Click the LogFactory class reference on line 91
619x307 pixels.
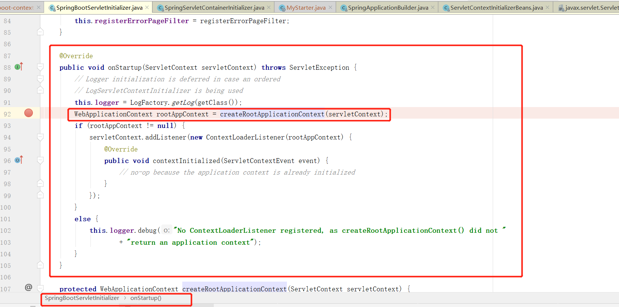tap(149, 103)
